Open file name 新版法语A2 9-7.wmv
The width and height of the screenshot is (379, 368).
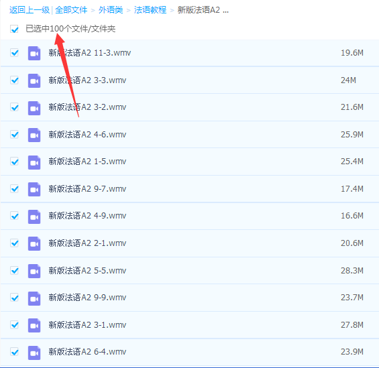(87, 189)
